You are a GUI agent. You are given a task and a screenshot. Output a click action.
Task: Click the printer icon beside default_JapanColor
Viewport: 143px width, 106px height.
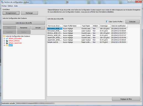[7, 43]
